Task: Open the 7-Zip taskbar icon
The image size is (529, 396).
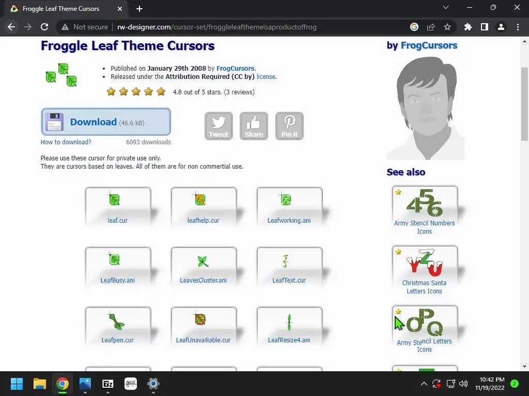Action: 107,384
